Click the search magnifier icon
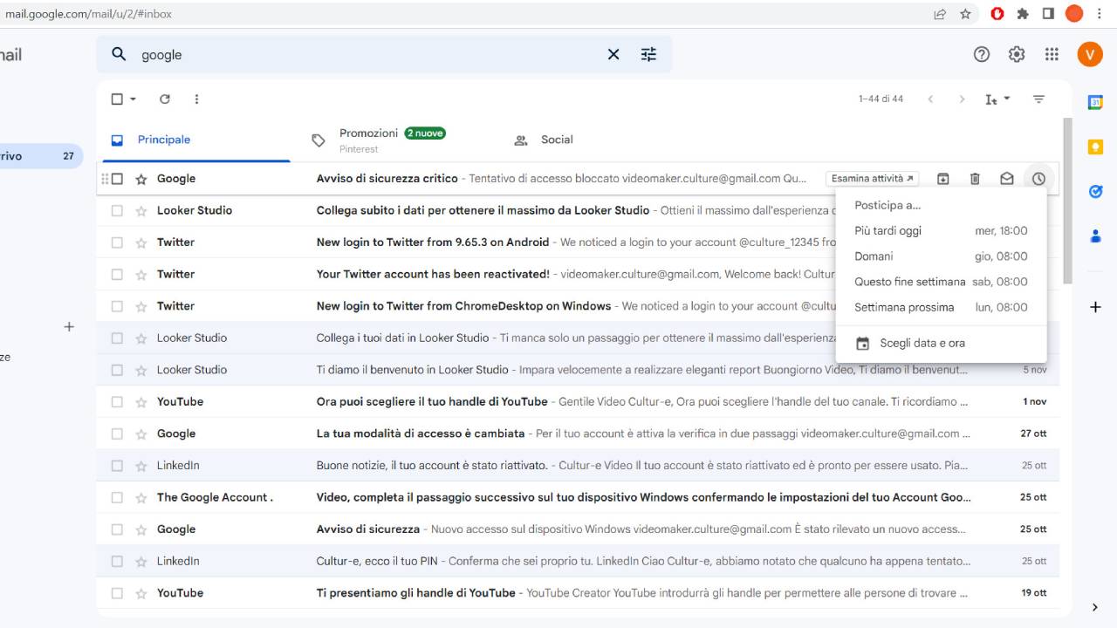 point(119,54)
